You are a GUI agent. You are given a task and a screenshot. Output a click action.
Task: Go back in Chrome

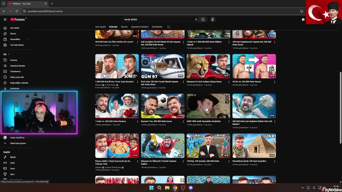click(4, 11)
